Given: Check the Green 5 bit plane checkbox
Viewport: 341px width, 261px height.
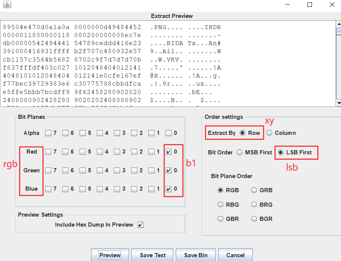Looking at the screenshot, I should (x=83, y=170).
